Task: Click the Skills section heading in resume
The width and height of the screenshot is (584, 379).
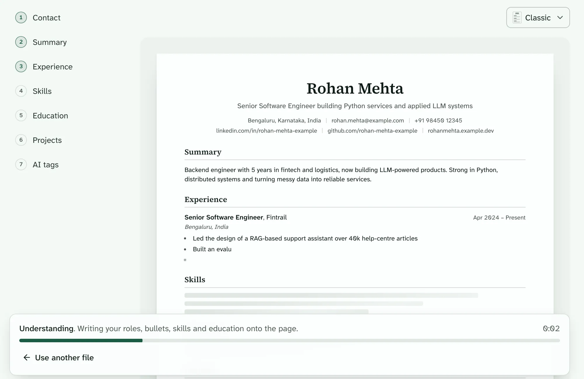Action: (195, 280)
